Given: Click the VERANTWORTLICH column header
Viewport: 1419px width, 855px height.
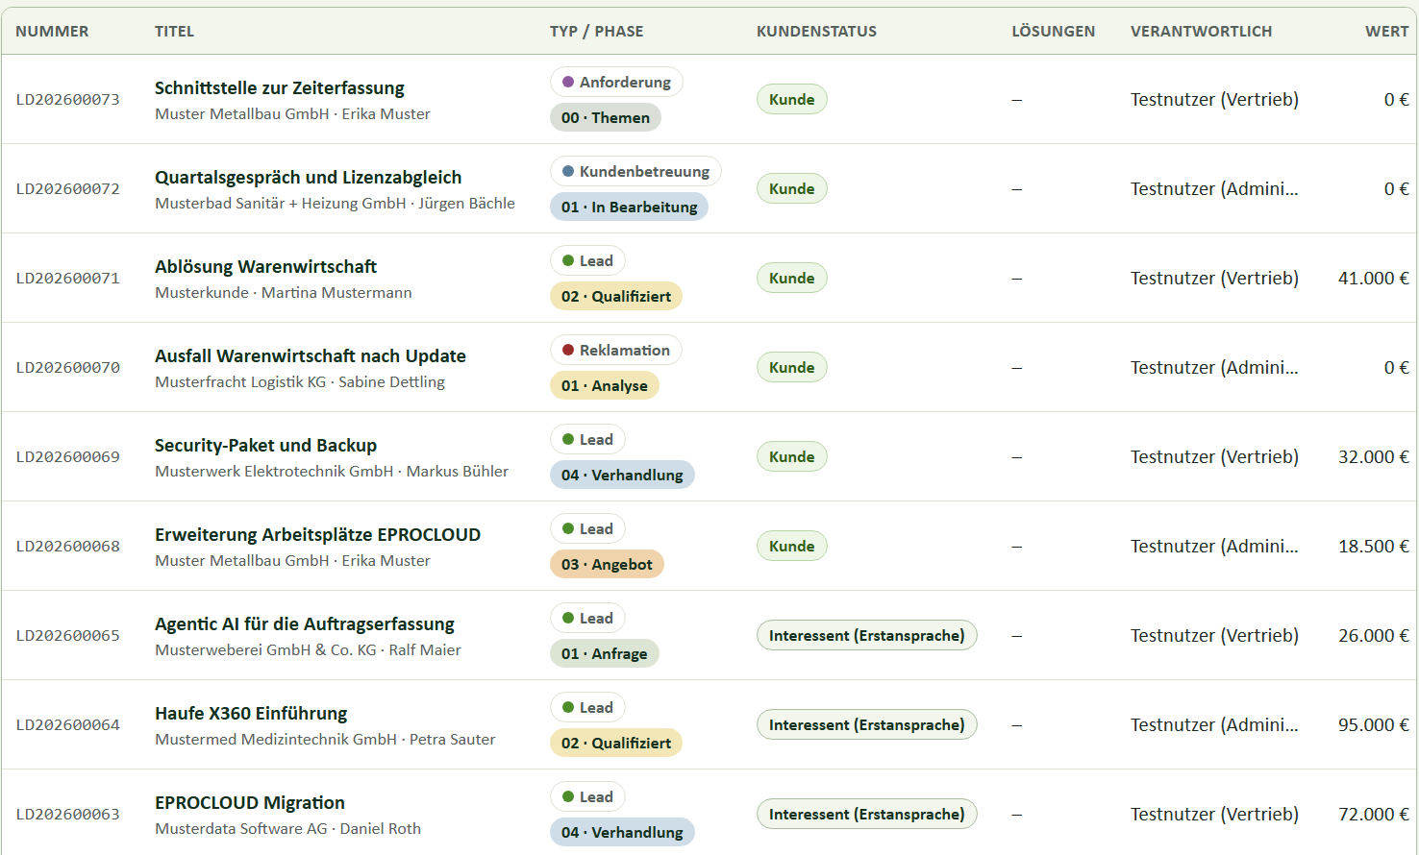Looking at the screenshot, I should (x=1201, y=31).
